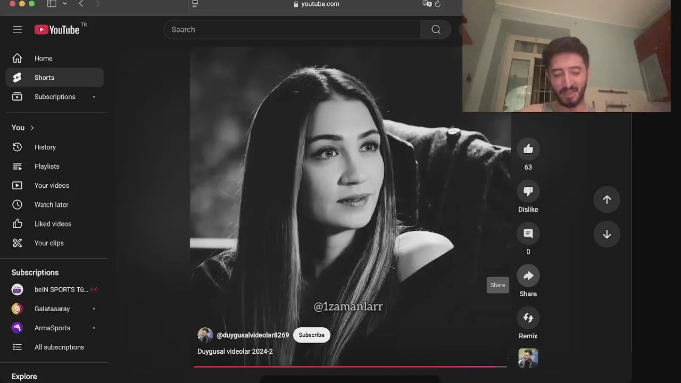This screenshot has width=681, height=383.
Task: Click the Liked videos thumbs-up icon
Action: click(x=18, y=224)
